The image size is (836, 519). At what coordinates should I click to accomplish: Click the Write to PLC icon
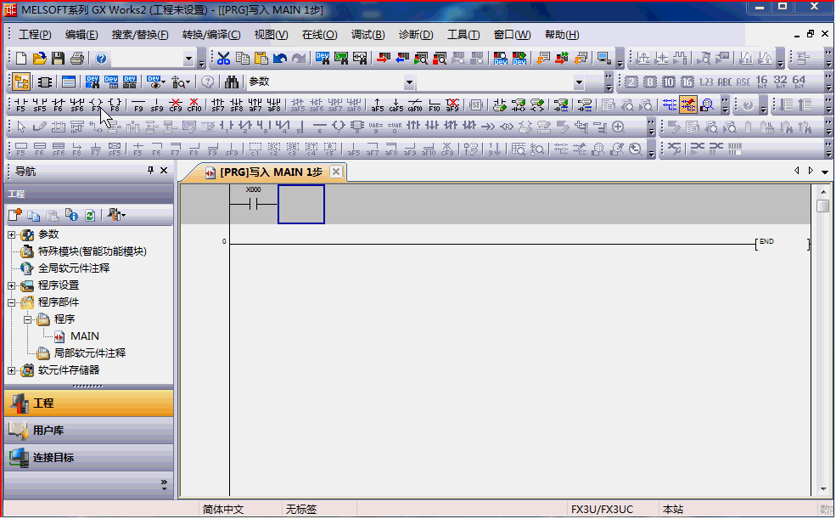tap(383, 58)
